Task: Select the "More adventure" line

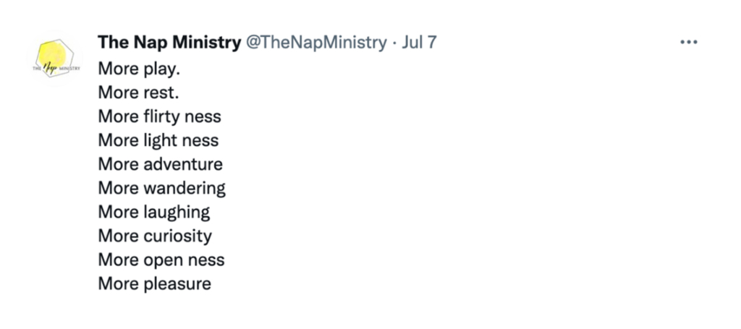Action: 160,164
